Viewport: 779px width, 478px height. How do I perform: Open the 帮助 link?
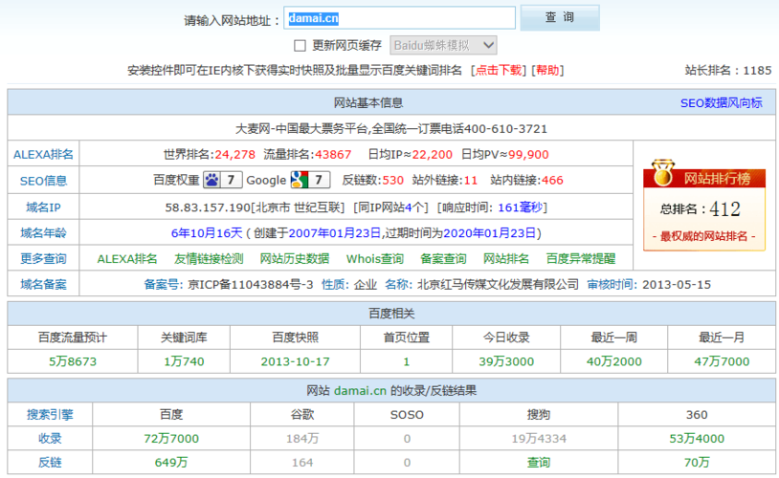point(547,70)
